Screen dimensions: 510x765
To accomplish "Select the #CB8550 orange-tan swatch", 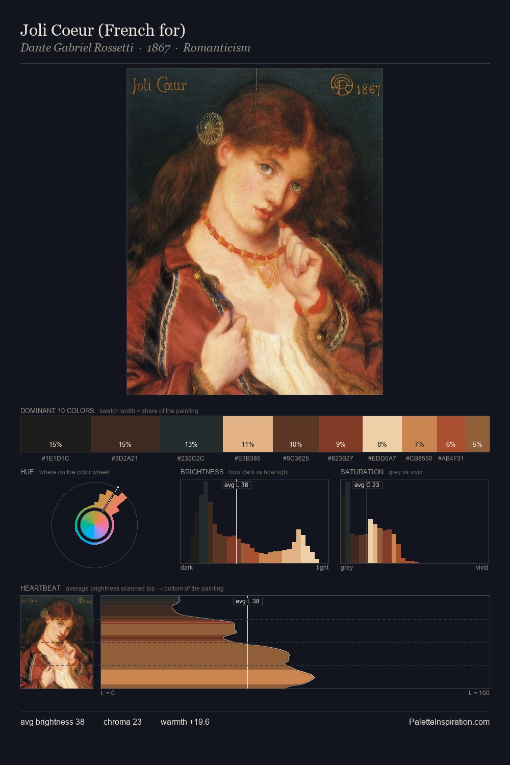I will tap(419, 434).
